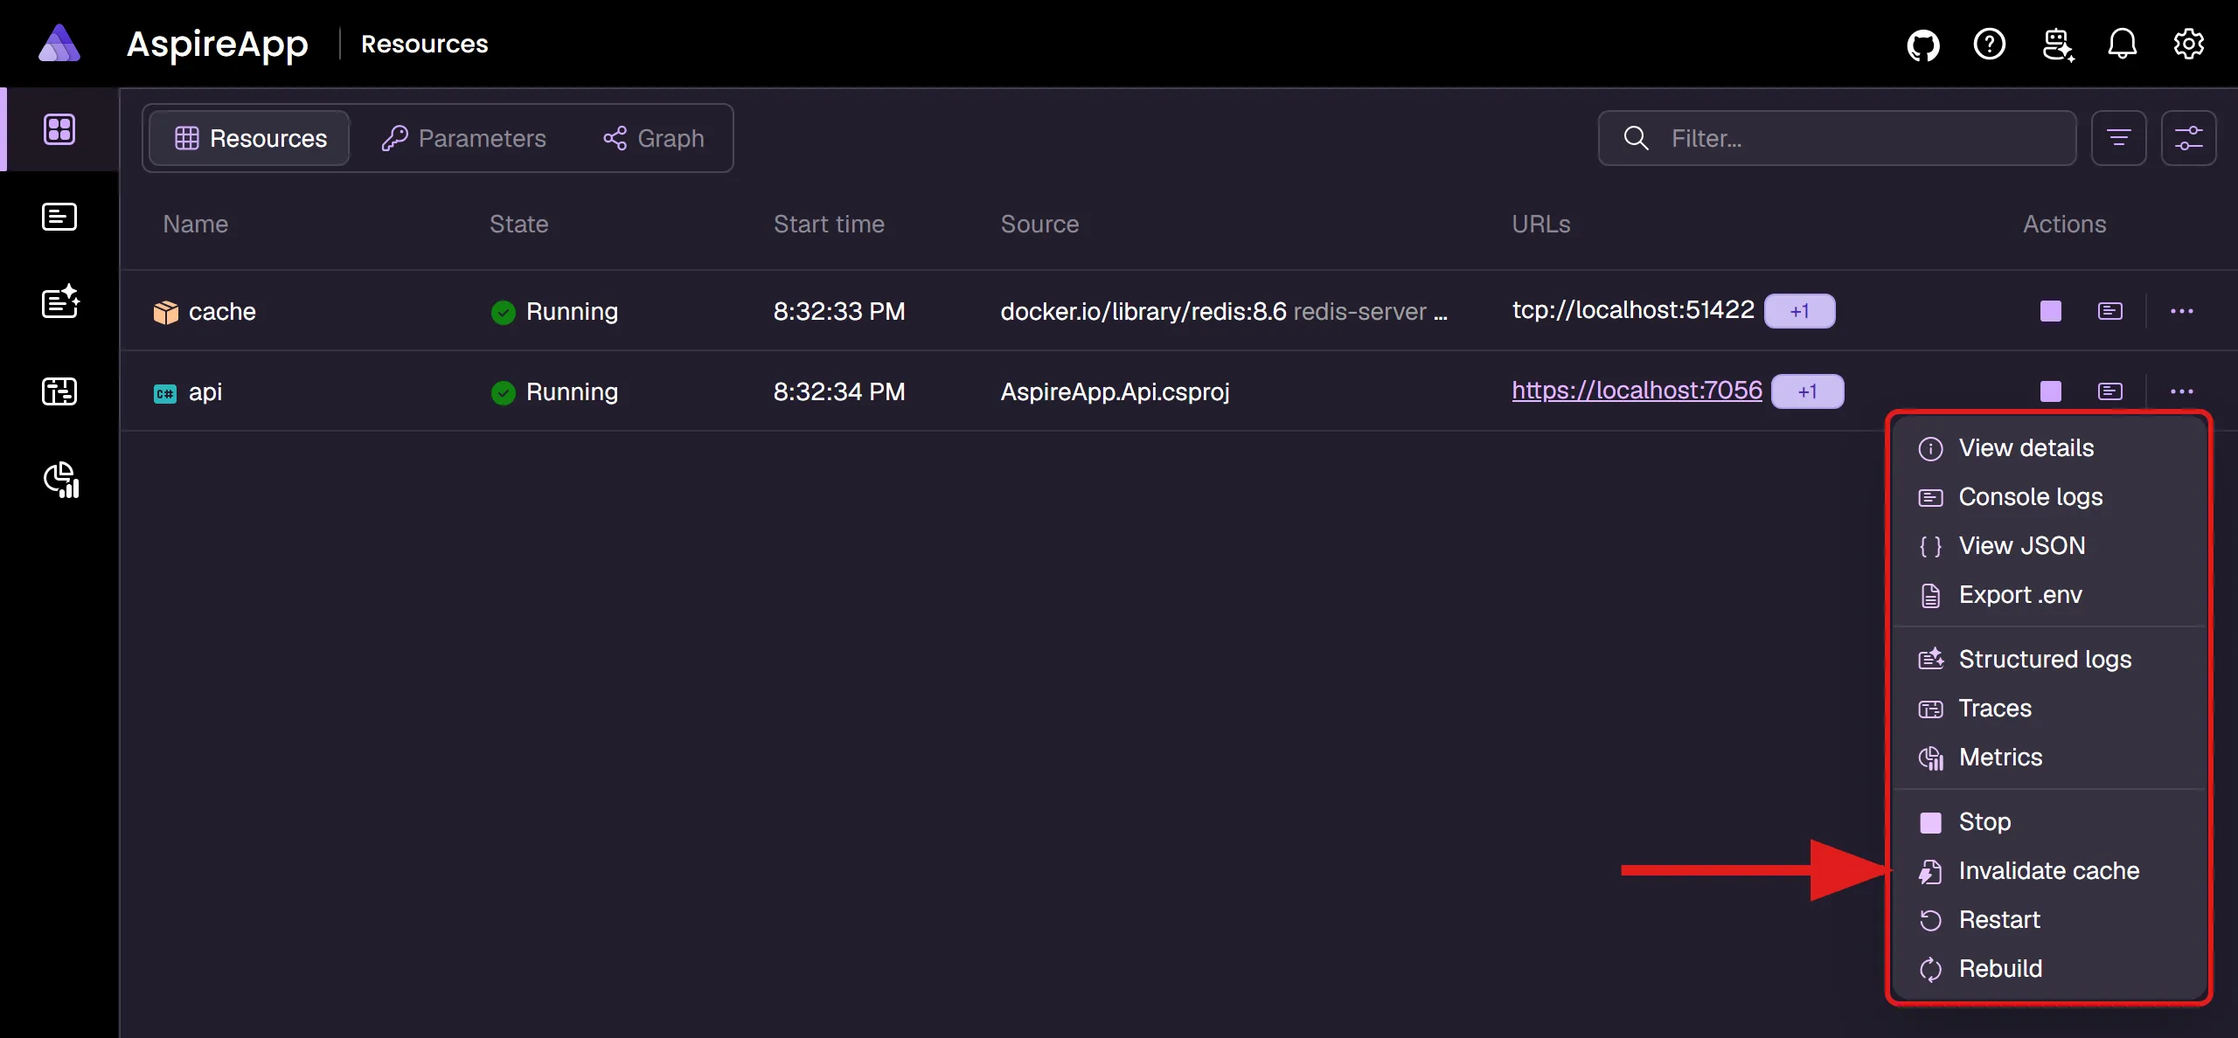Choose Restart from context menu

click(x=2049, y=920)
